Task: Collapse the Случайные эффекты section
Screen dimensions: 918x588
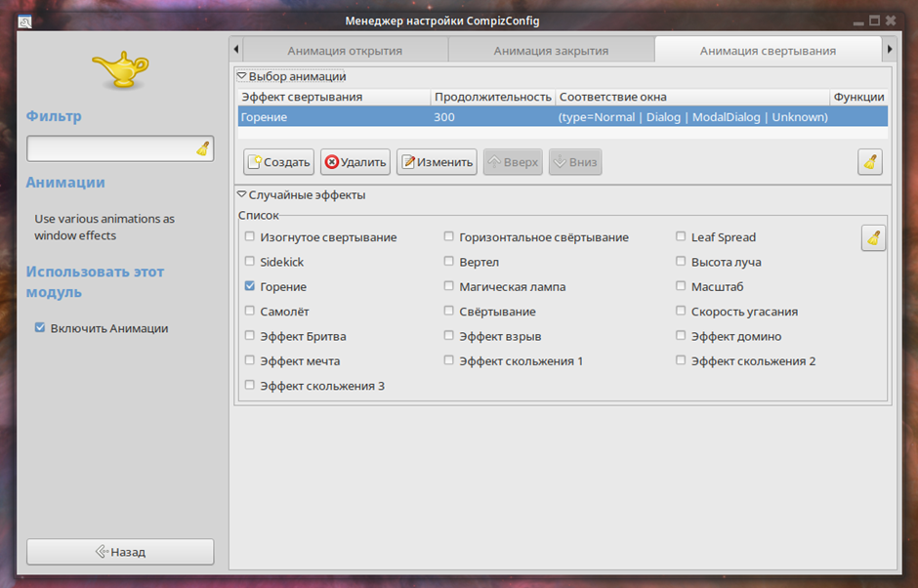Action: (242, 194)
